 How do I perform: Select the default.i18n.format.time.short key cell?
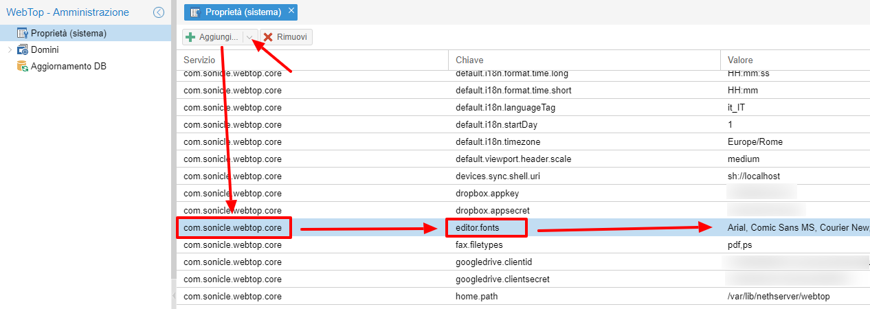click(584, 90)
